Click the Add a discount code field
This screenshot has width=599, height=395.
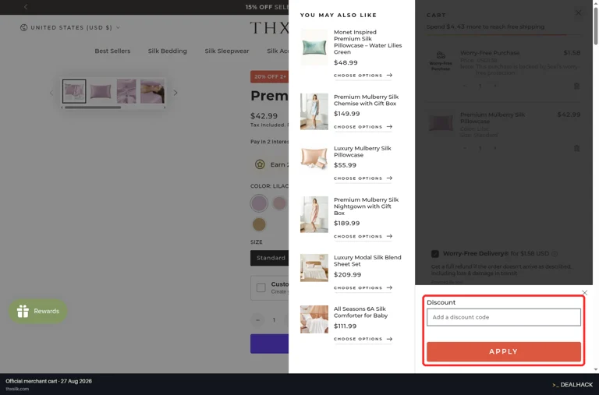click(504, 317)
